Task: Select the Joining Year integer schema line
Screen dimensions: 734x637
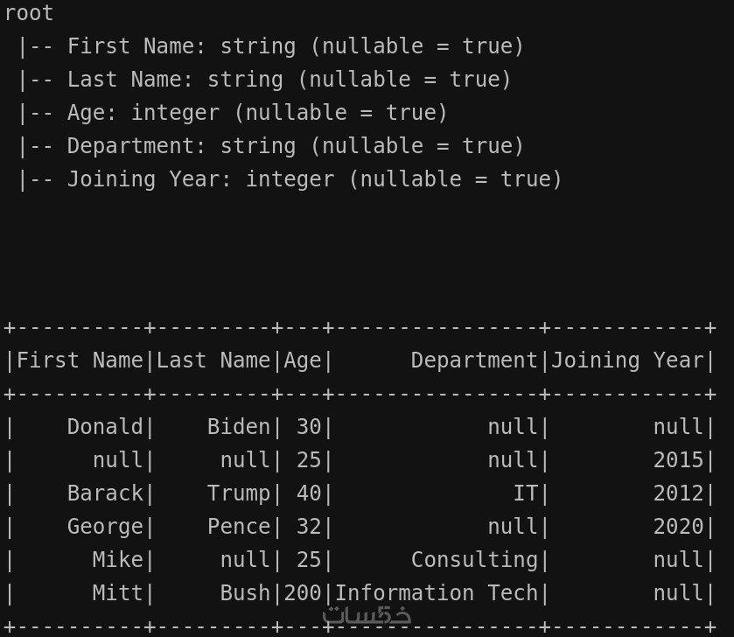Action: tap(290, 179)
